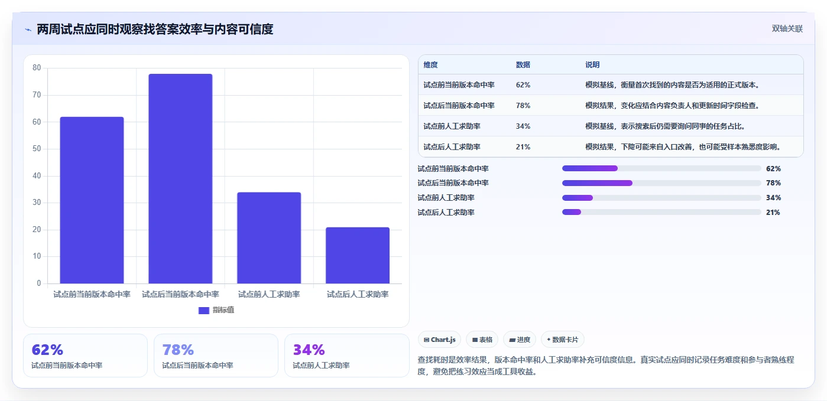Viewport: 827px width, 401px height.
Task: Click x-axis label 试点后人工求助率
Action: [x=358, y=294]
